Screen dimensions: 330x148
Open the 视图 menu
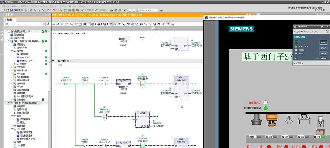(24, 6)
